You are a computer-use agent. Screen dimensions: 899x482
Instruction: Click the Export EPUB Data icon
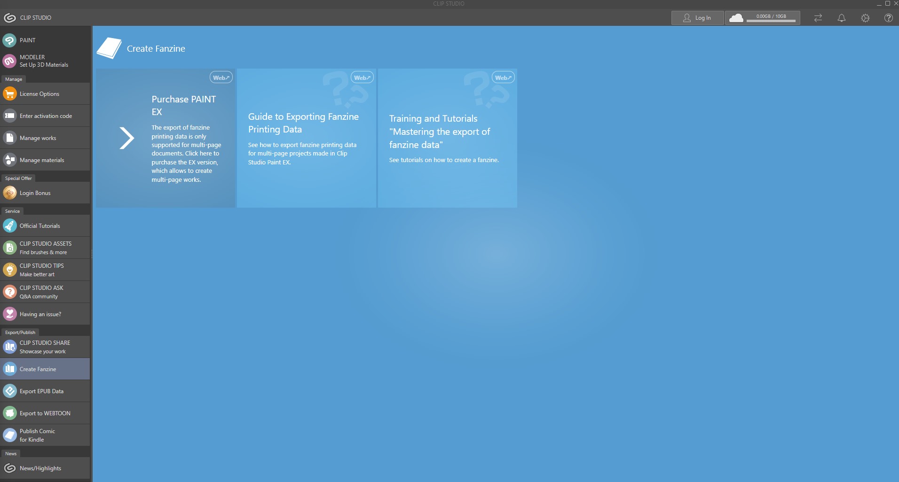click(x=9, y=391)
